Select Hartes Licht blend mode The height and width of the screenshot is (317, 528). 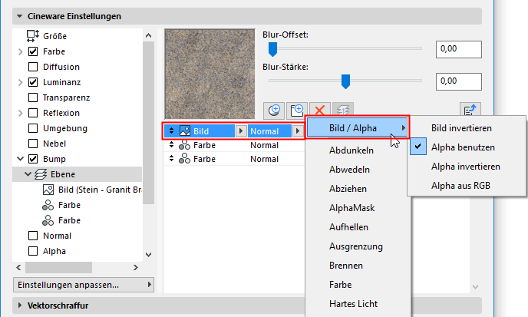[x=353, y=304]
